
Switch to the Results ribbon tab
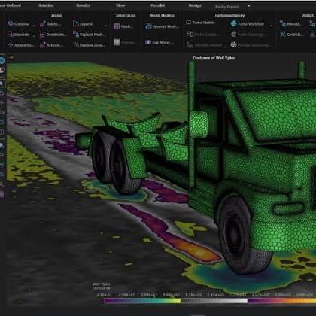[83, 5]
